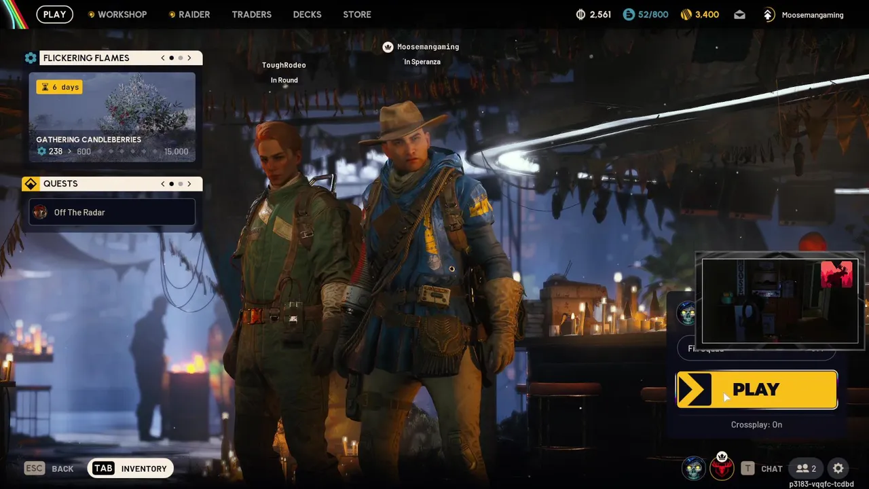Open the STORE tab
The image size is (869, 489).
pyautogui.click(x=357, y=14)
